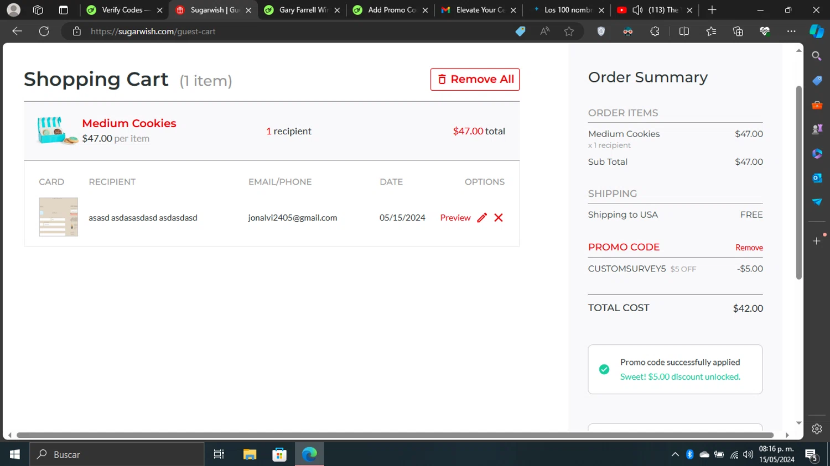Open Favorites list icon

(x=711, y=32)
